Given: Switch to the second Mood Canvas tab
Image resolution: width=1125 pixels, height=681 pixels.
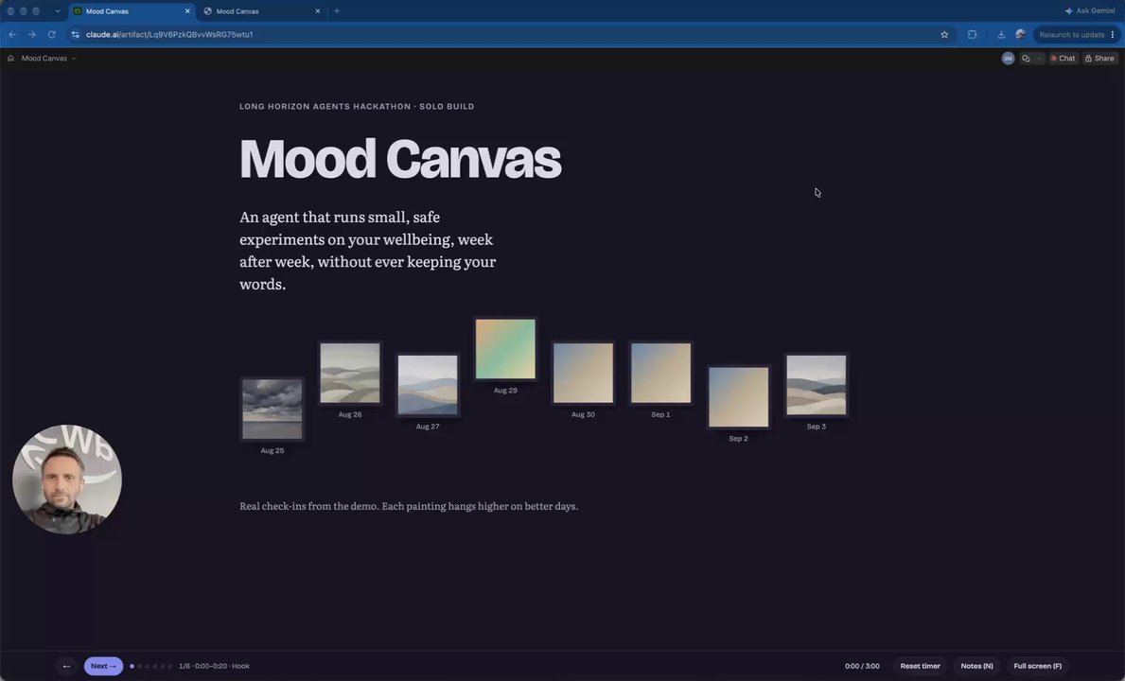Looking at the screenshot, I should [263, 10].
